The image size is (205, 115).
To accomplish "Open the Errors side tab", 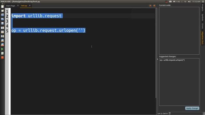I will [202, 26].
